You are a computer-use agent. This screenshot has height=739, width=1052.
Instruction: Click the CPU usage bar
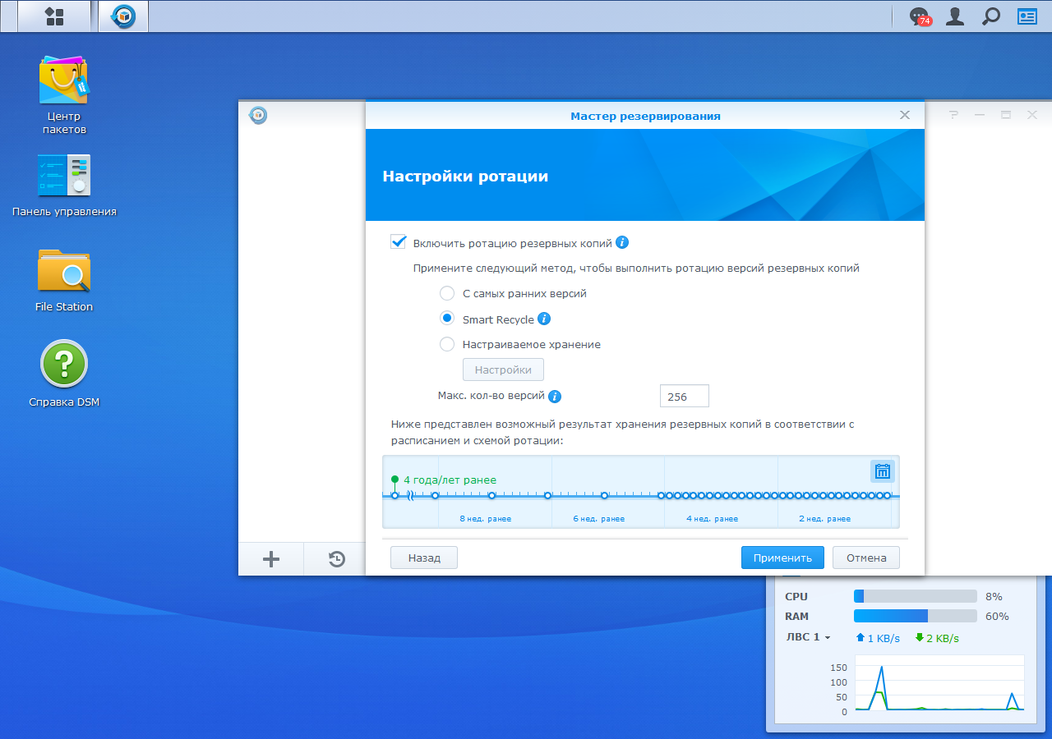916,596
